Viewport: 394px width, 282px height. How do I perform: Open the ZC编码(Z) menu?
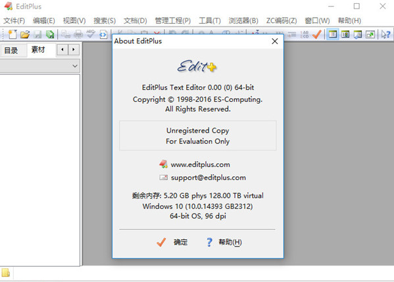(x=282, y=20)
